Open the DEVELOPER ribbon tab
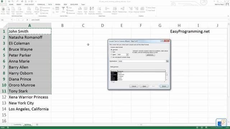The height and width of the screenshot is (129, 230). click(x=74, y=5)
